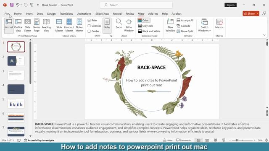Viewport: 269px width, 151px height.
Task: Fit slide to current window icon in status bar
Action: [x=266, y=140]
